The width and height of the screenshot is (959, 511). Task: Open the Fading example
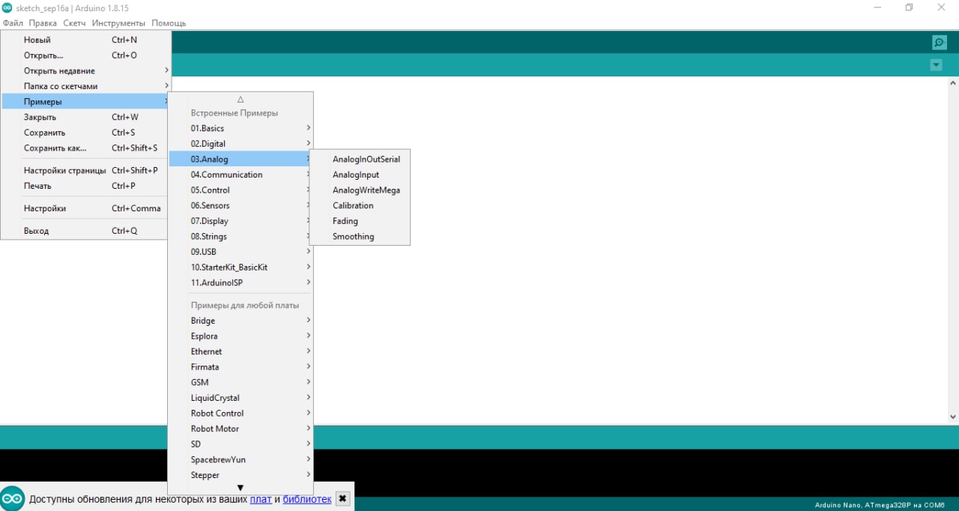click(360, 221)
